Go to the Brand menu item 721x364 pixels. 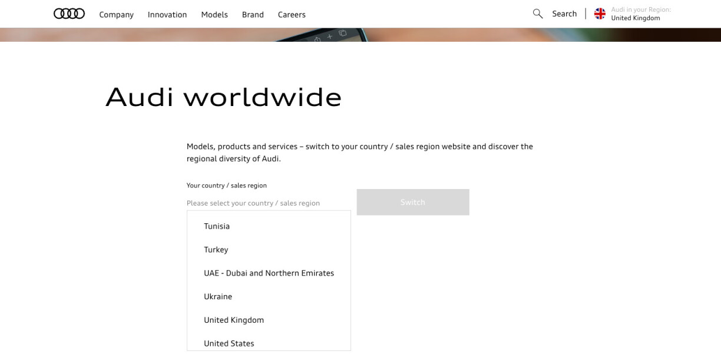pos(253,14)
